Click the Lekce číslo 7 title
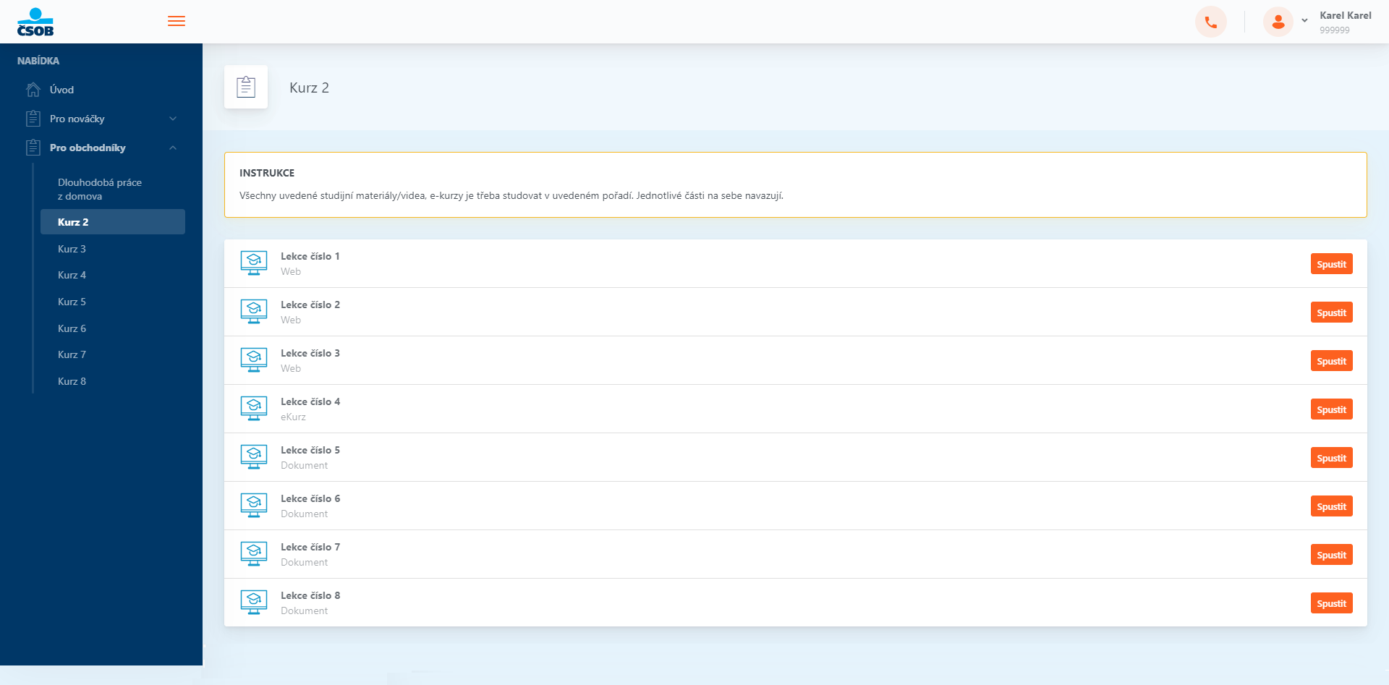This screenshot has width=1389, height=685. [x=310, y=547]
